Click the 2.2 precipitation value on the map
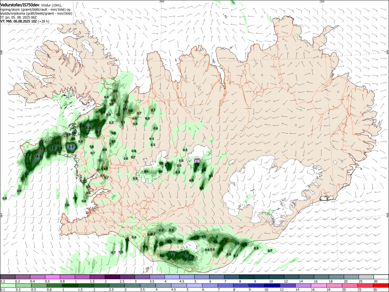Image resolution: width=389 pixels, height=292 pixels. tap(57, 143)
